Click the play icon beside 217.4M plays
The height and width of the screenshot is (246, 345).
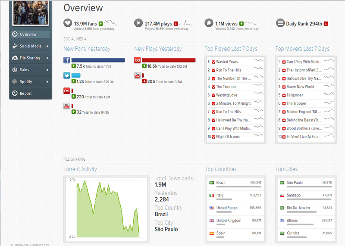point(138,23)
